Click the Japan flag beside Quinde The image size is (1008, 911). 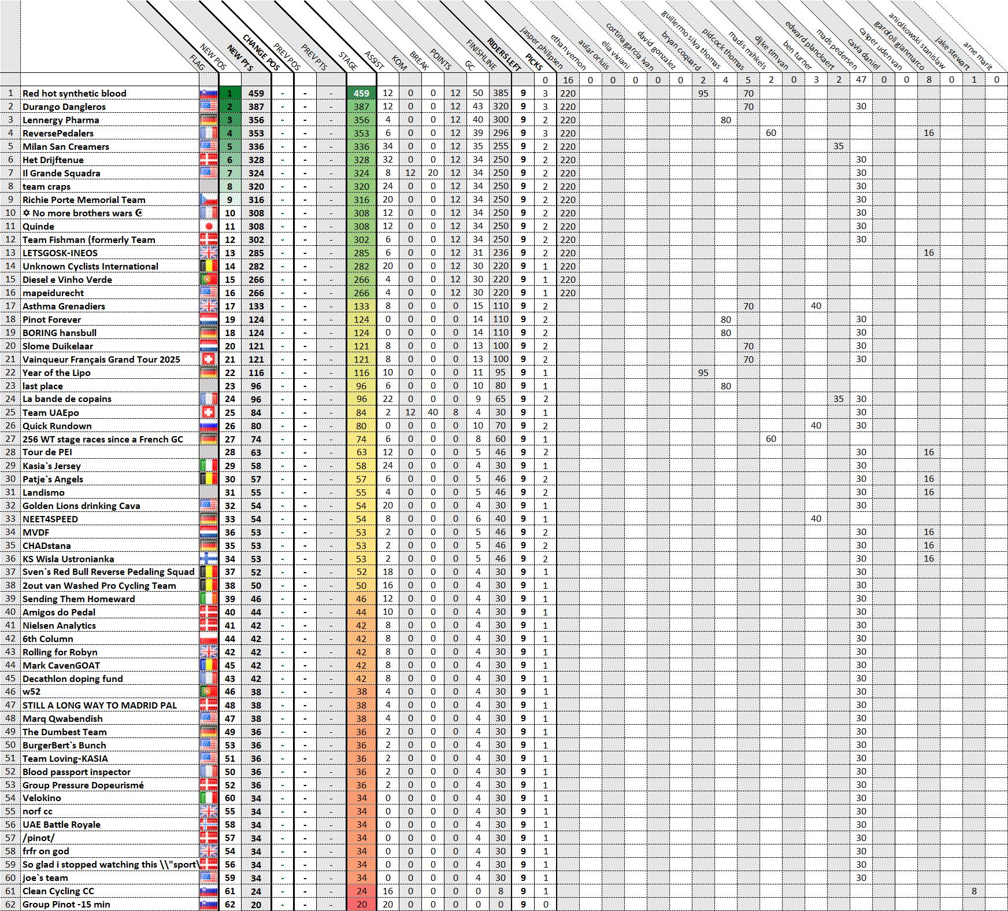(209, 227)
